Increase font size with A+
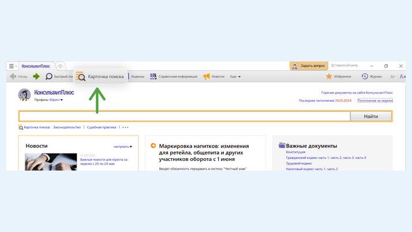The width and height of the screenshot is (412, 232). coord(402,76)
